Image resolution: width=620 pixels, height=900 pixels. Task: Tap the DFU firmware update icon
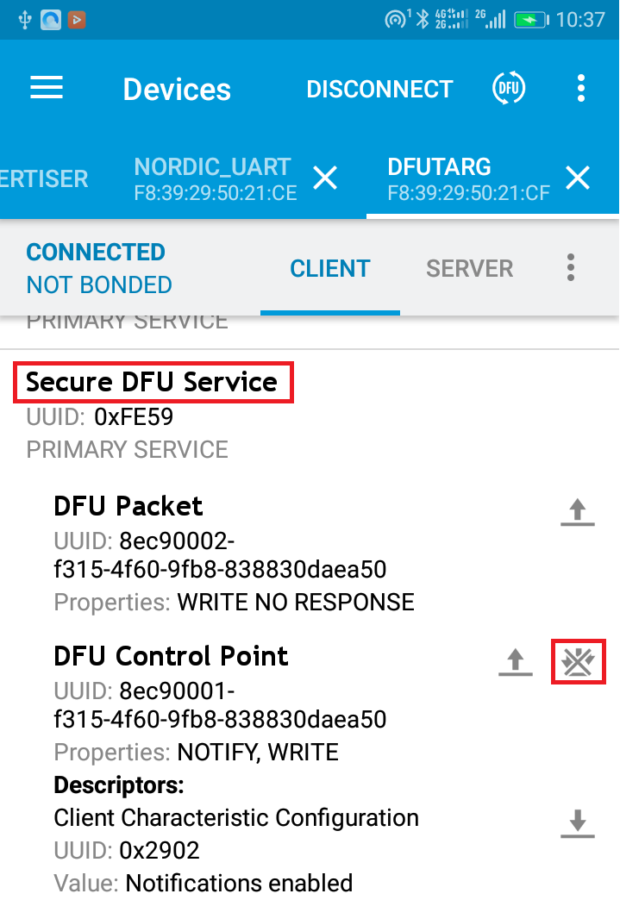(x=509, y=88)
